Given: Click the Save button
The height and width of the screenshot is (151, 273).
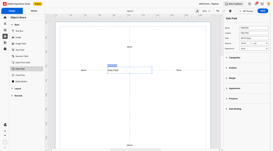Looking at the screenshot, I should (x=263, y=11).
